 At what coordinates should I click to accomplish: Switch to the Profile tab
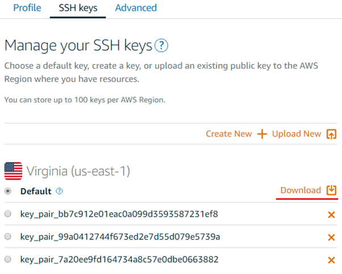(x=27, y=8)
